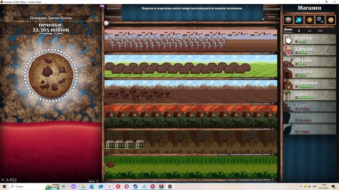
Task: Buy the grandma upgrade in the store
Action: (x=288, y=20)
